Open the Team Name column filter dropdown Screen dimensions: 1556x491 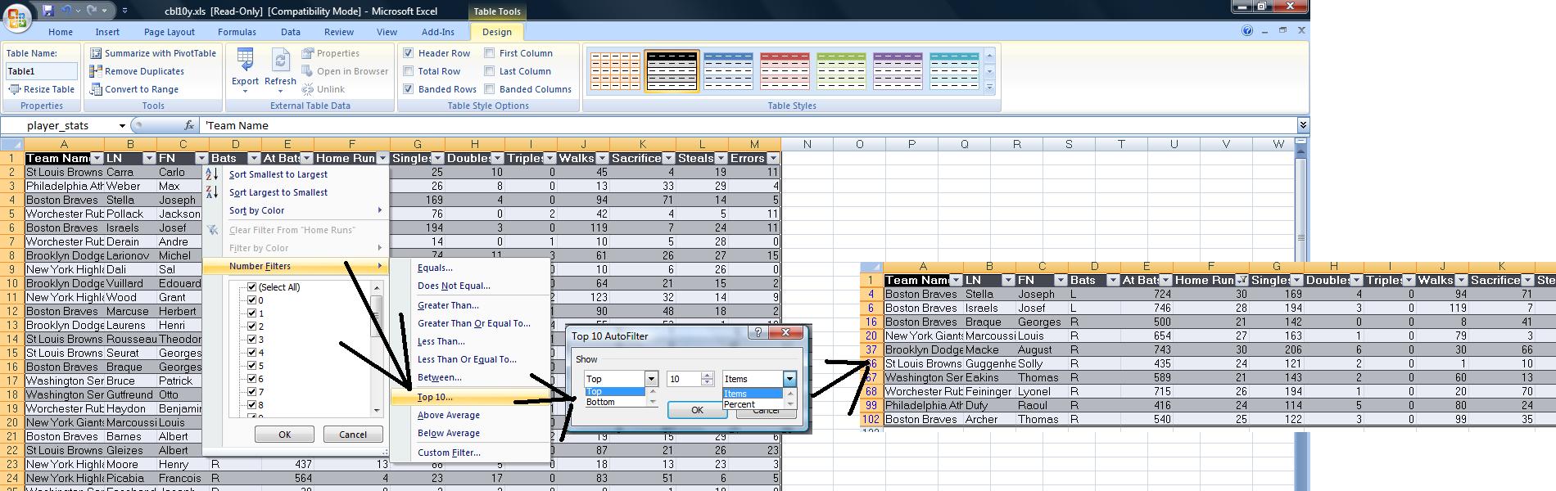[97, 159]
